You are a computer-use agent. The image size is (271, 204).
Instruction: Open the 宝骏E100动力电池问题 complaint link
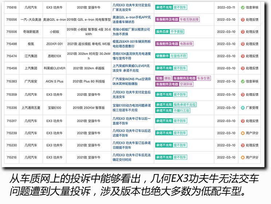pyautogui.click(x=131, y=108)
